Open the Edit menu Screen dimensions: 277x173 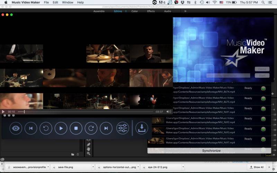[x=55, y=2]
